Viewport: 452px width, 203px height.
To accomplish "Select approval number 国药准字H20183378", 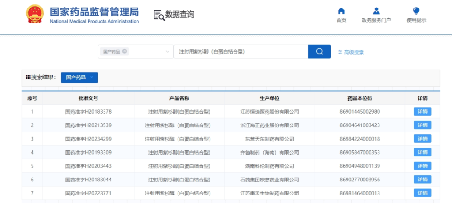I will pos(88,111).
